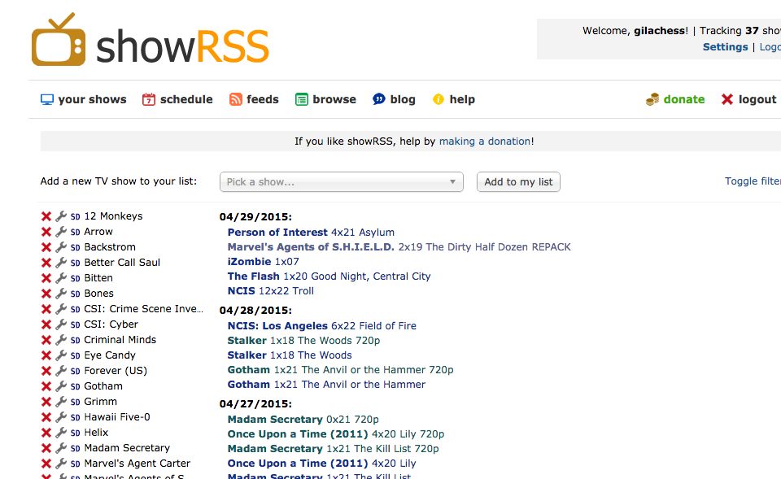Open NCIS 12x22 Troll link
Viewport: 781px width, 479px height.
[x=270, y=291]
